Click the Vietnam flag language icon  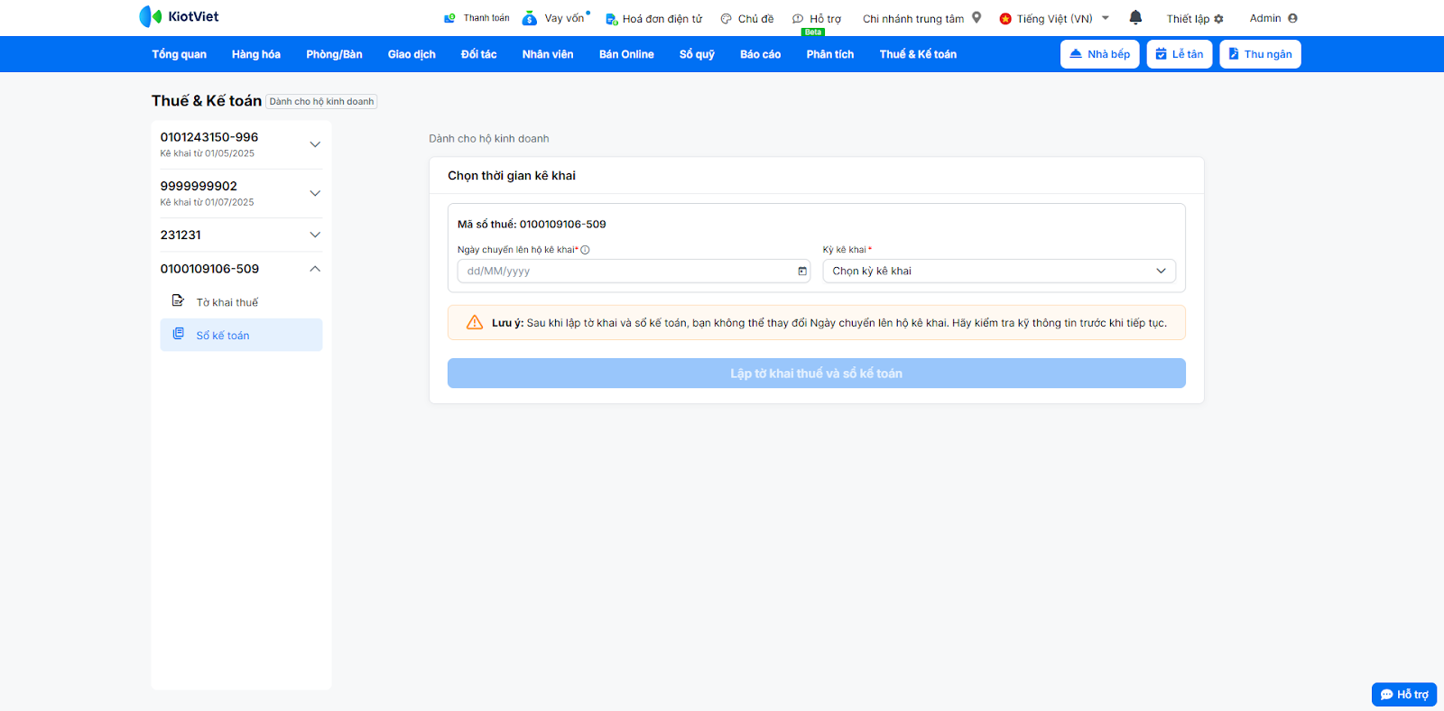[1005, 18]
